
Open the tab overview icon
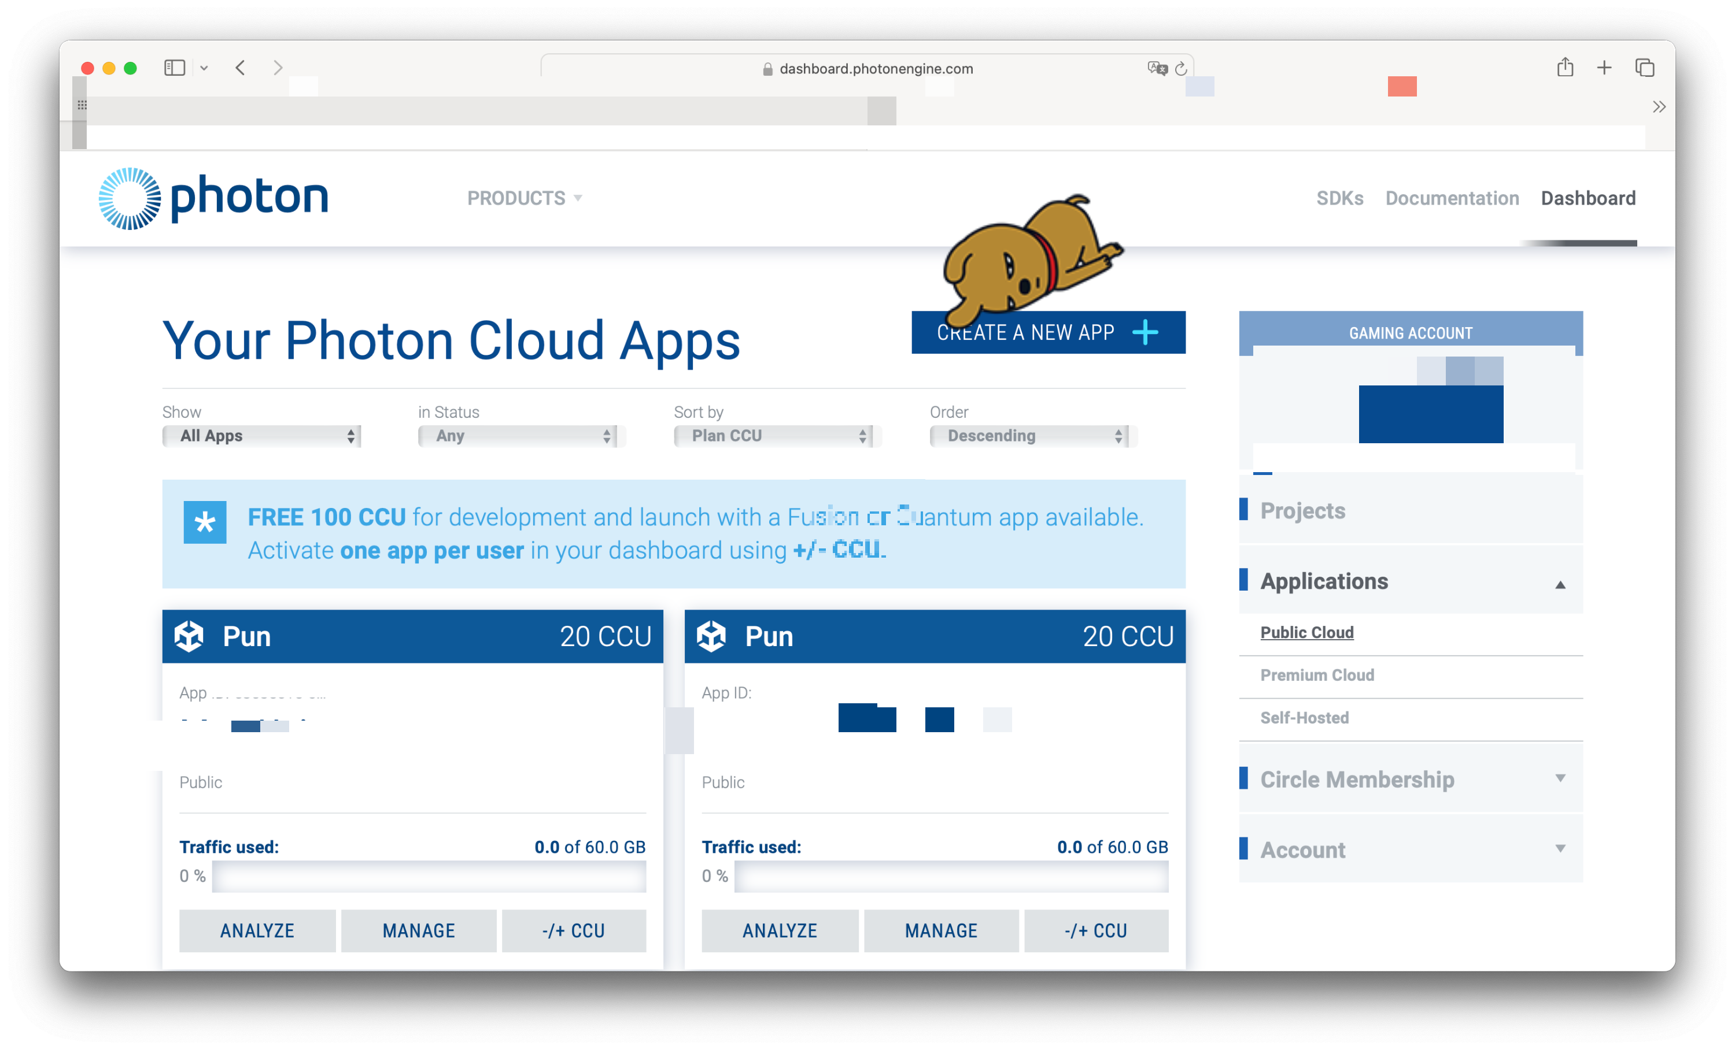coord(1644,68)
